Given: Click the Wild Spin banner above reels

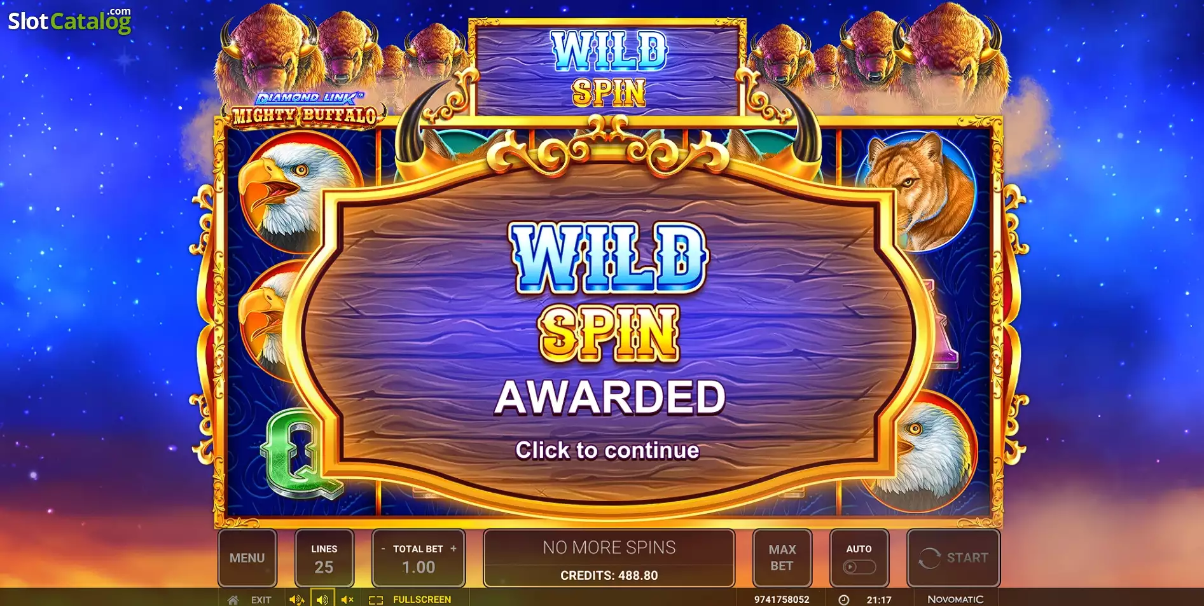Looking at the screenshot, I should [608, 68].
